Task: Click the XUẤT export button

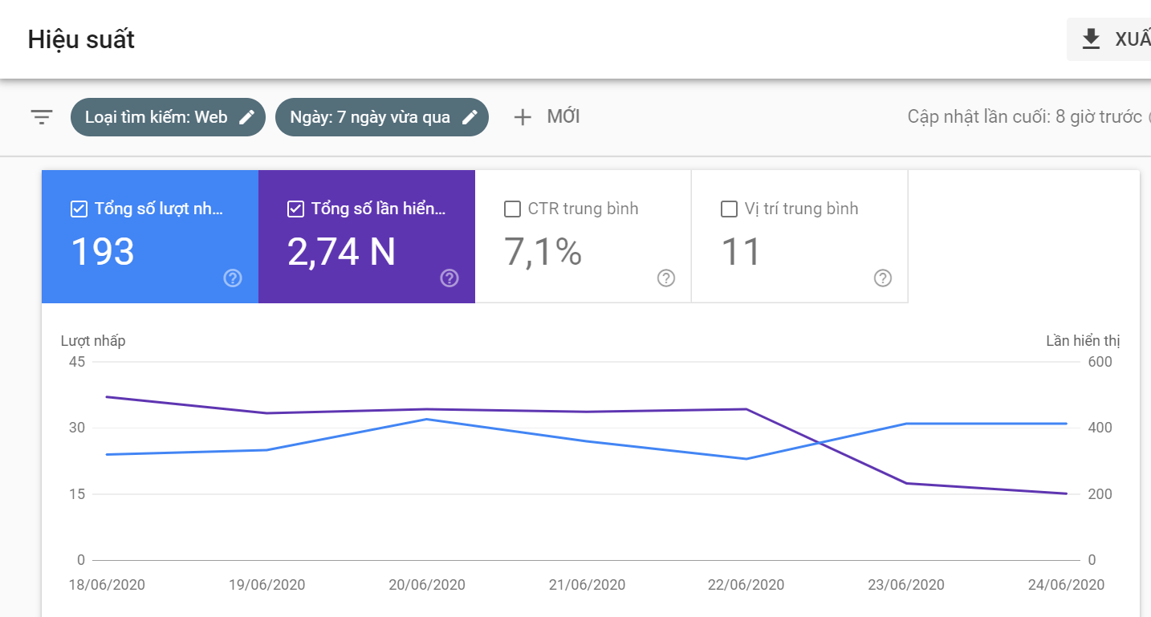Action: [x=1109, y=39]
